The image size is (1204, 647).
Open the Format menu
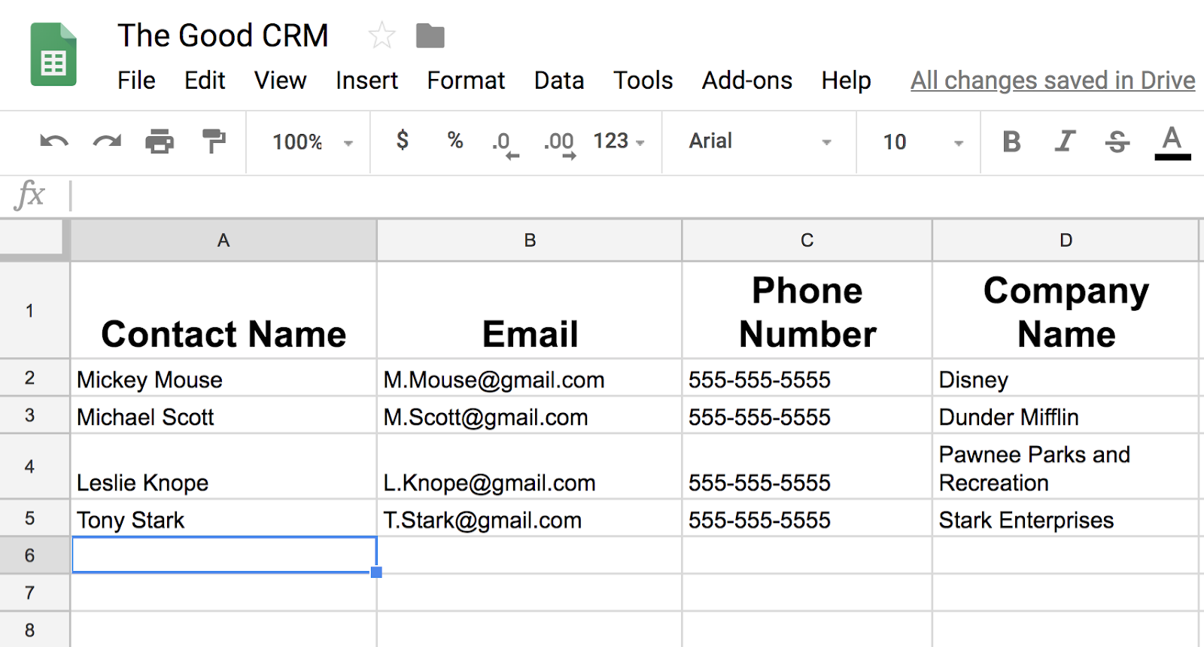[466, 80]
